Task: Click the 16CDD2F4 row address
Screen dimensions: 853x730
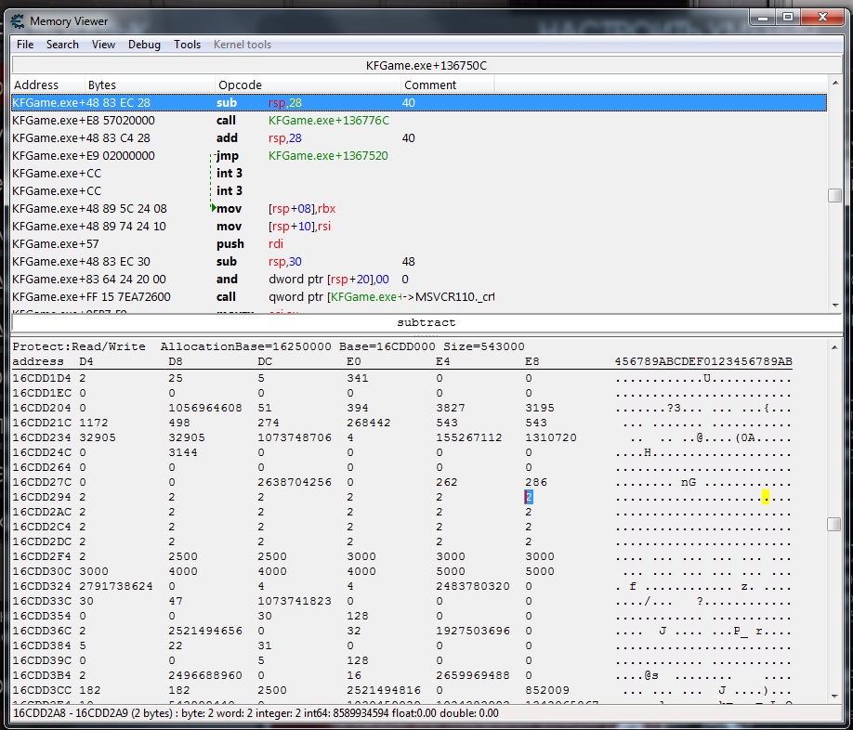Action: click(42, 556)
